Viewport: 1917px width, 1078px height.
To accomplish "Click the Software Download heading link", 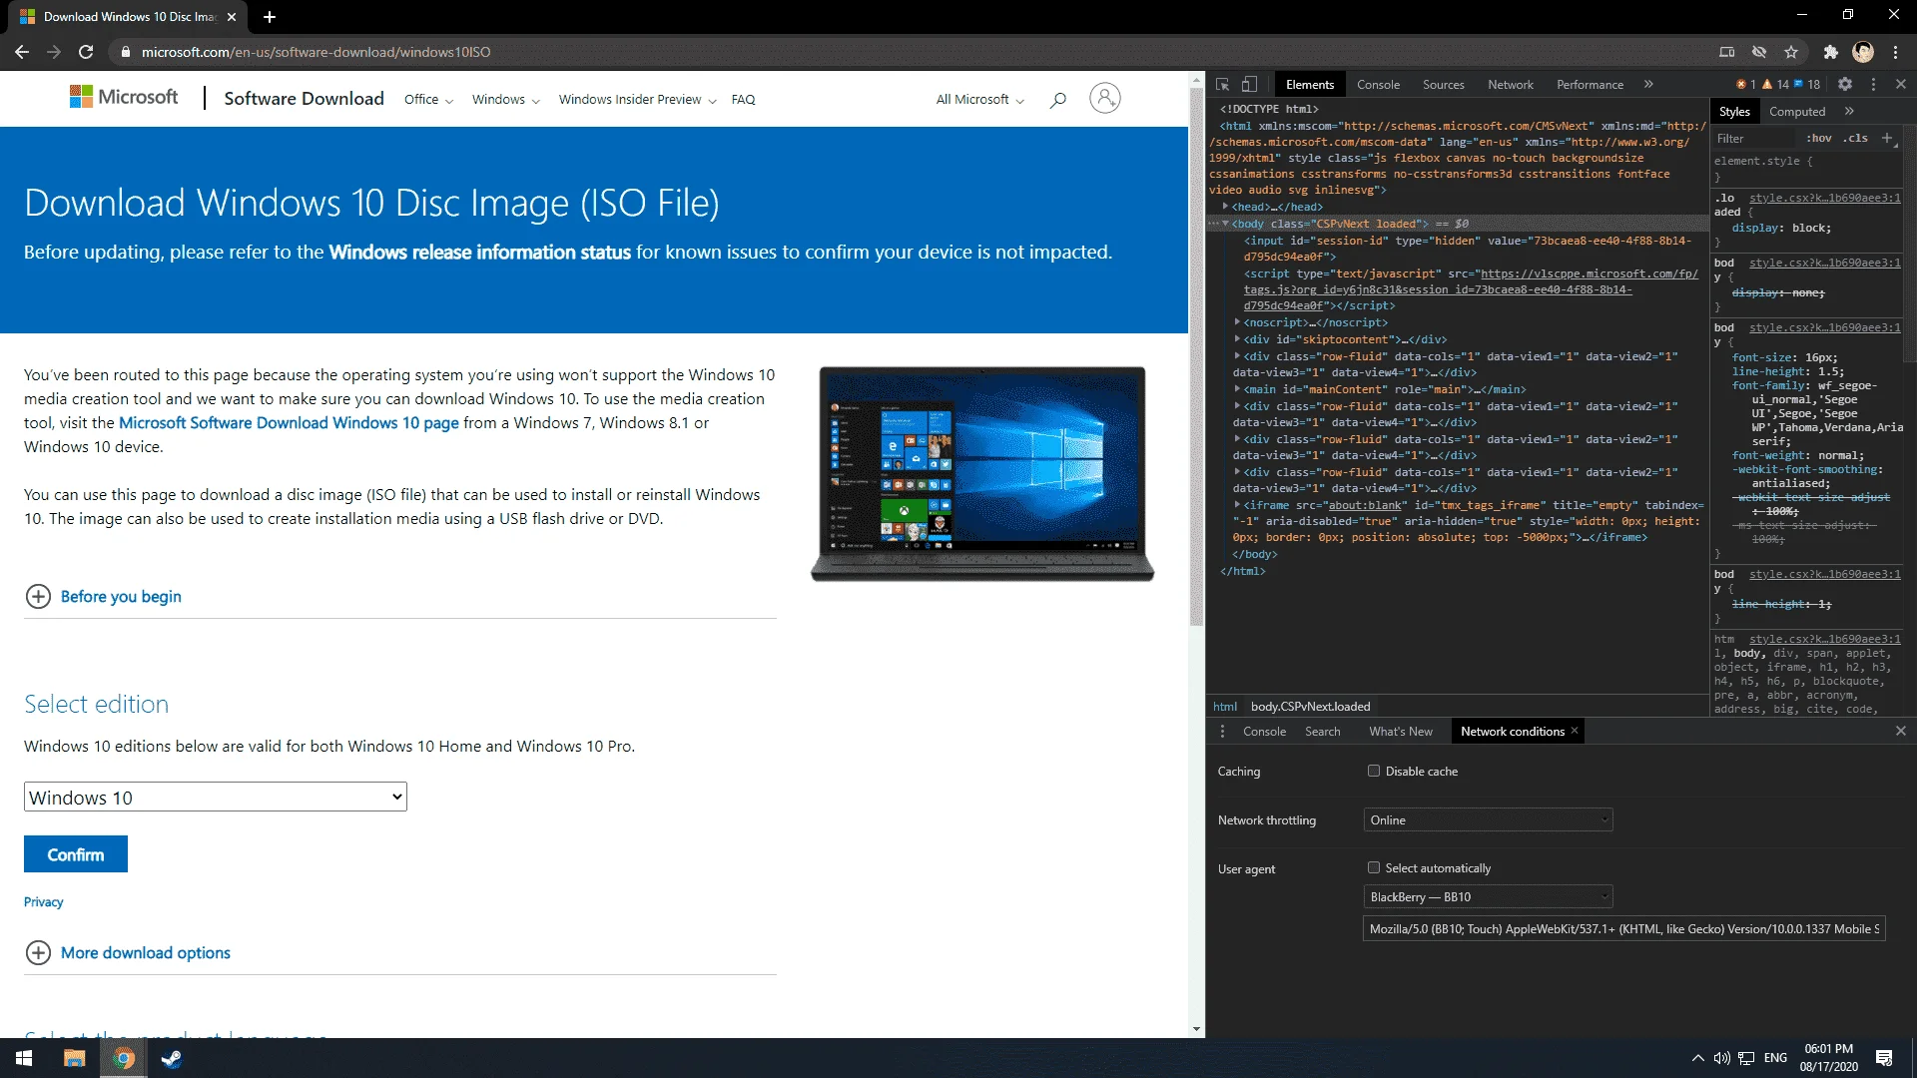I will click(x=304, y=98).
